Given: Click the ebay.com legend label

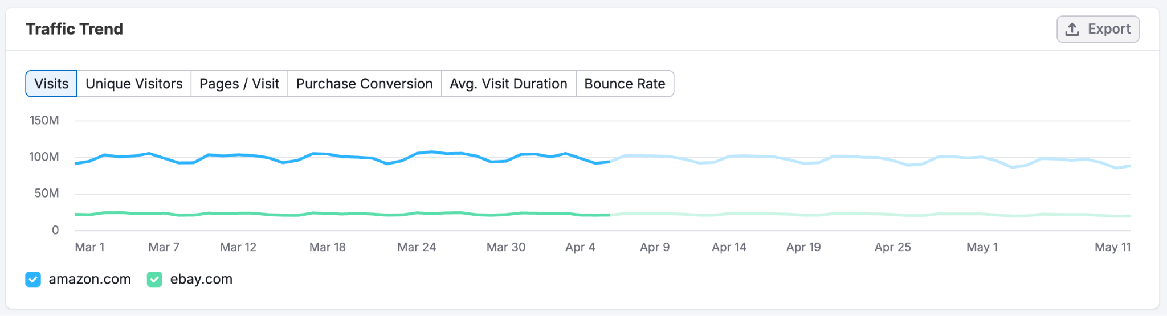Looking at the screenshot, I should click(x=201, y=280).
